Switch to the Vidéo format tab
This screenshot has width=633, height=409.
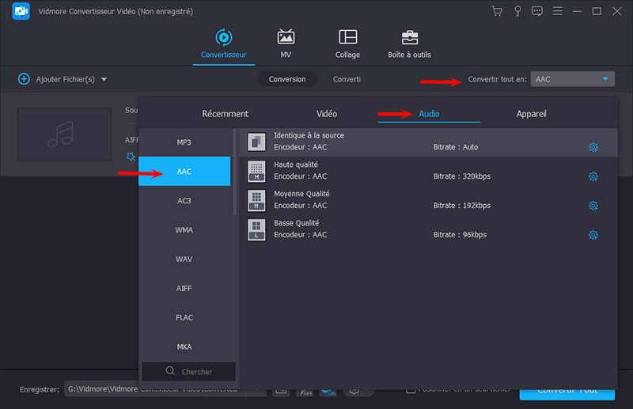[327, 114]
